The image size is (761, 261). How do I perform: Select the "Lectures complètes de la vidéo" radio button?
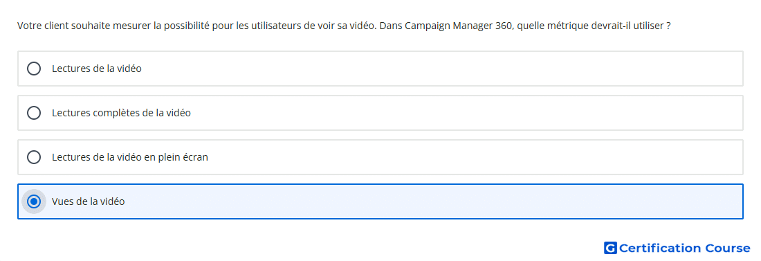[34, 113]
